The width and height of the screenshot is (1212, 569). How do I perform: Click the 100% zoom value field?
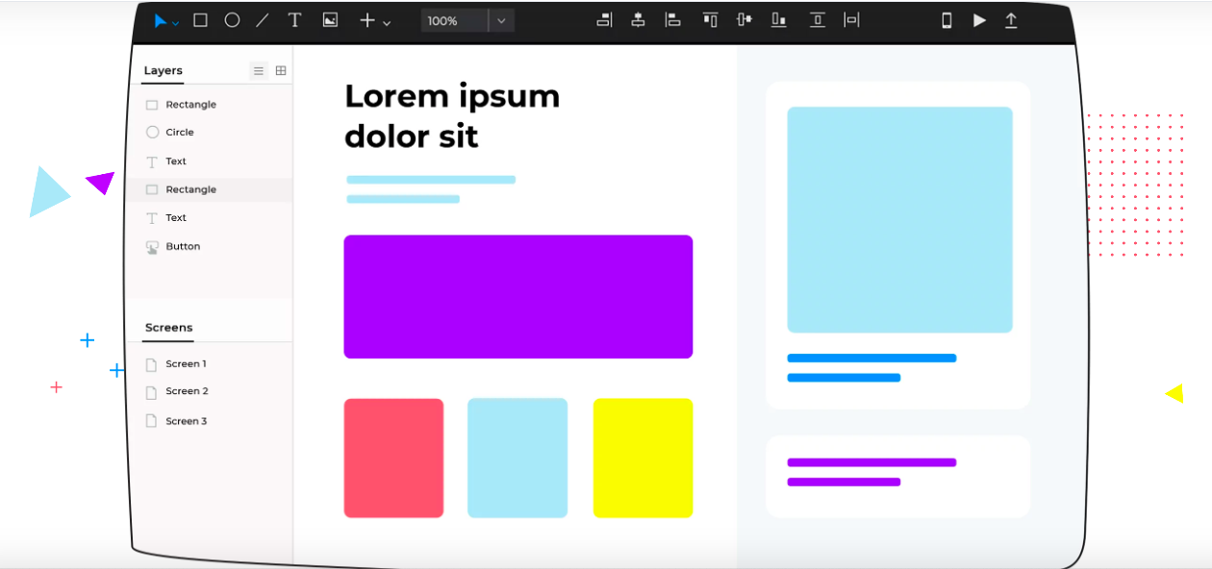454,20
